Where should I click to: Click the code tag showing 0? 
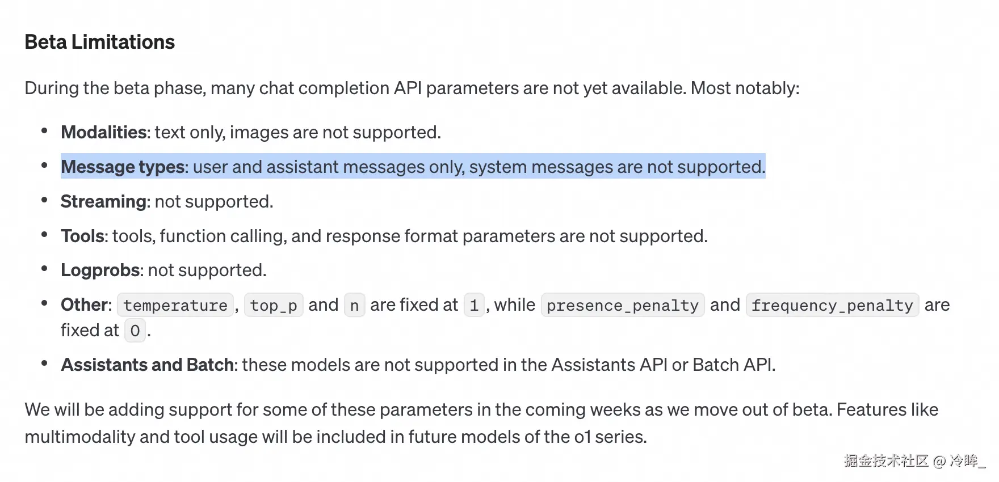coord(135,331)
